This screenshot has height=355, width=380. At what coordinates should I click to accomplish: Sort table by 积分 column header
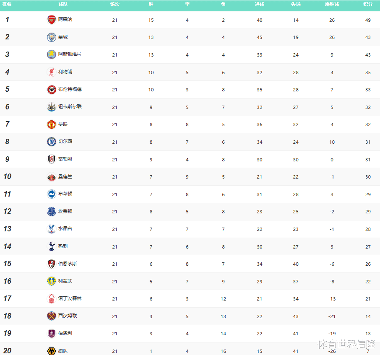point(368,5)
